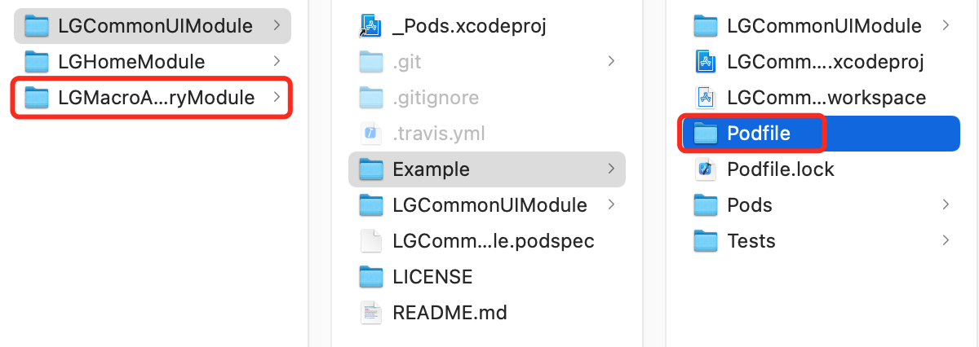Viewport: 979px width, 347px height.
Task: Expand the Pods folder chevron
Action: click(x=946, y=205)
